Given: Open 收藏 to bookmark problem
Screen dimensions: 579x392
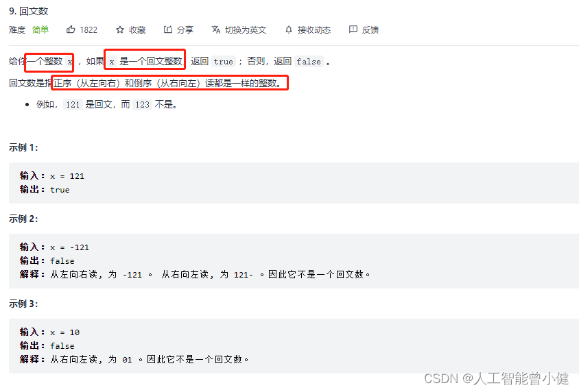Looking at the screenshot, I should pyautogui.click(x=137, y=30).
